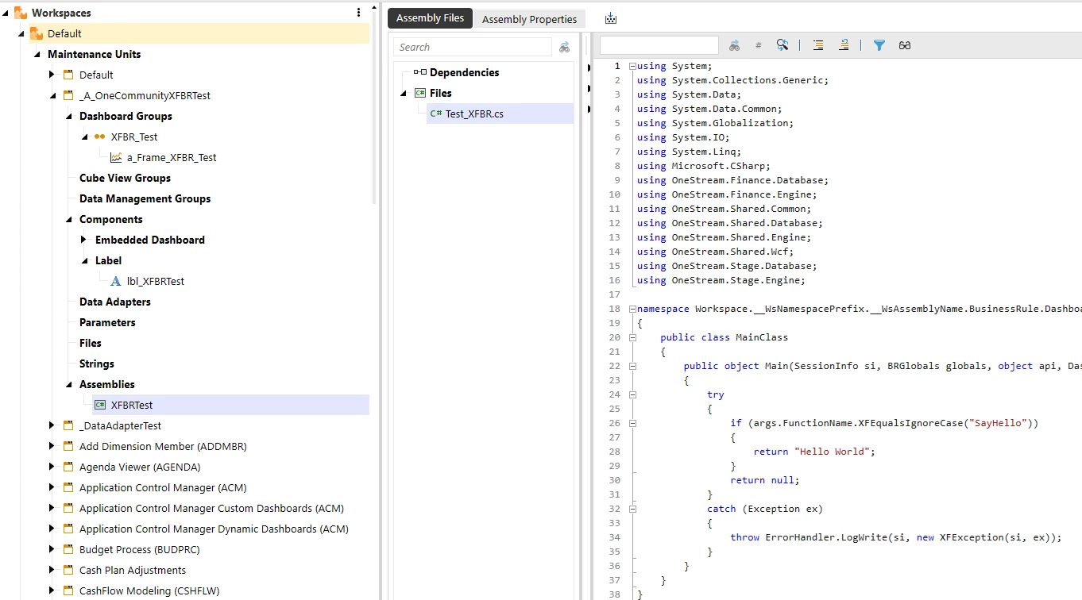Collapse the namespace block on line 18
Screen dimensions: 1082x600
tap(632, 309)
